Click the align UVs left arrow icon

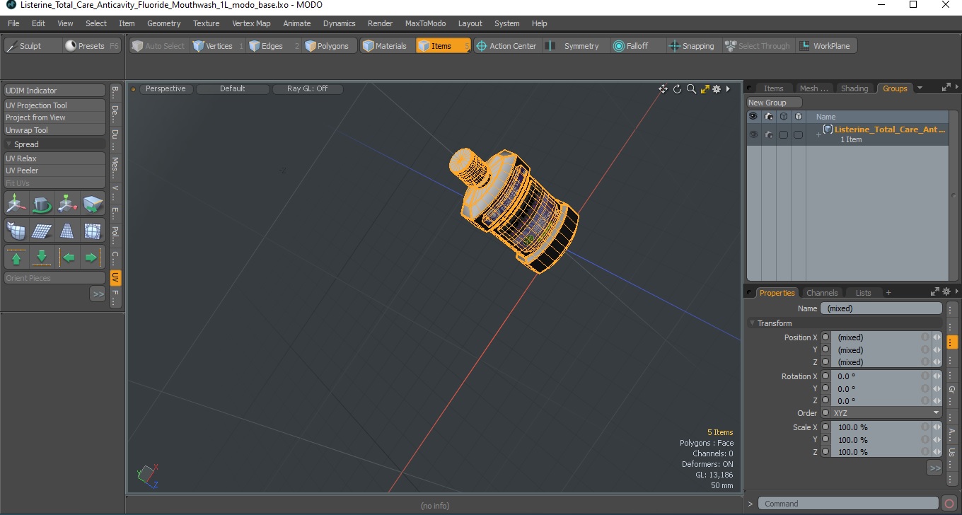pos(67,257)
